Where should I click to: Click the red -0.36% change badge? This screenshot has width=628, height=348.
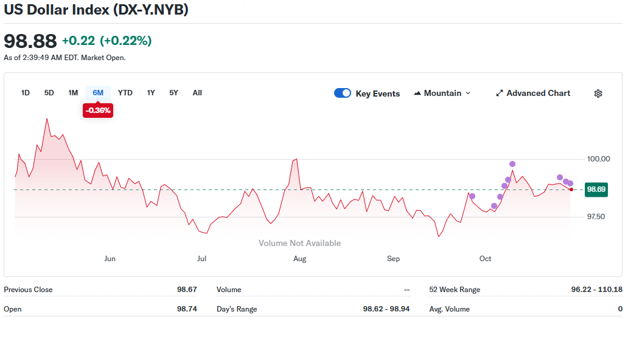pos(98,111)
